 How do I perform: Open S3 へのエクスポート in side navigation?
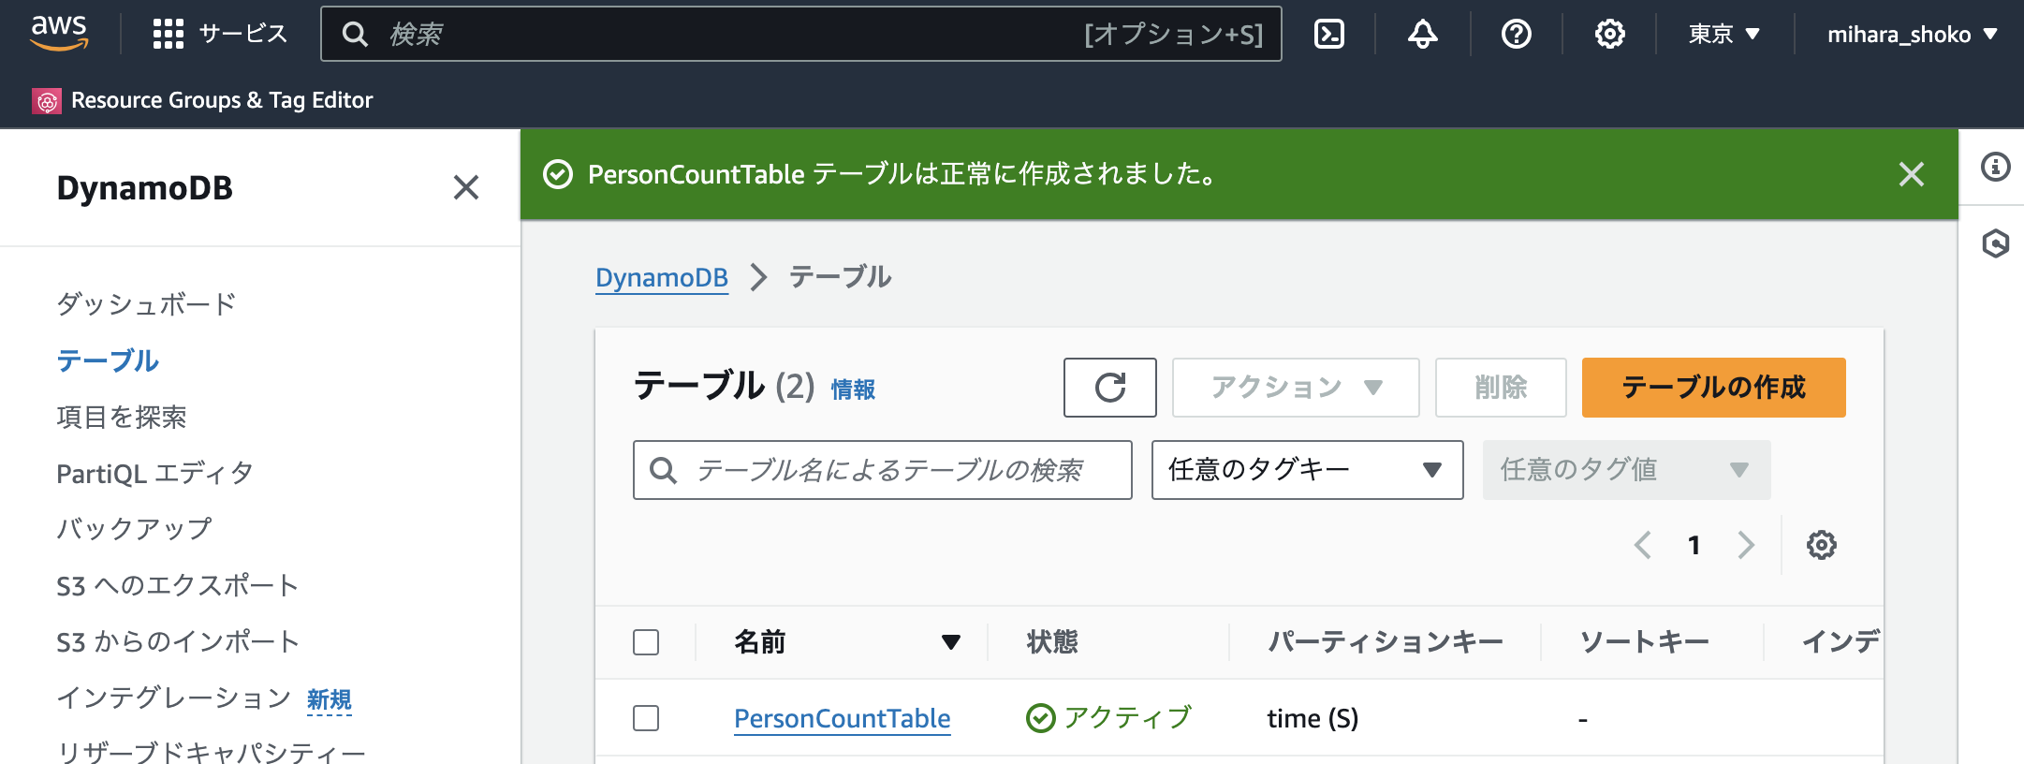pos(178,585)
